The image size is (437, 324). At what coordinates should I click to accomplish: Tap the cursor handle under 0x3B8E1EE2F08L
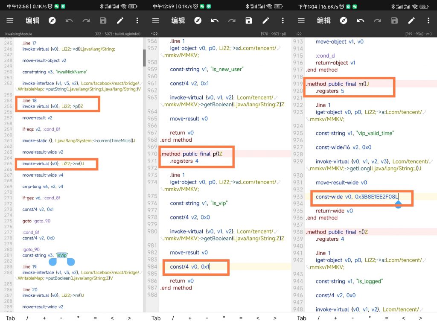click(398, 204)
